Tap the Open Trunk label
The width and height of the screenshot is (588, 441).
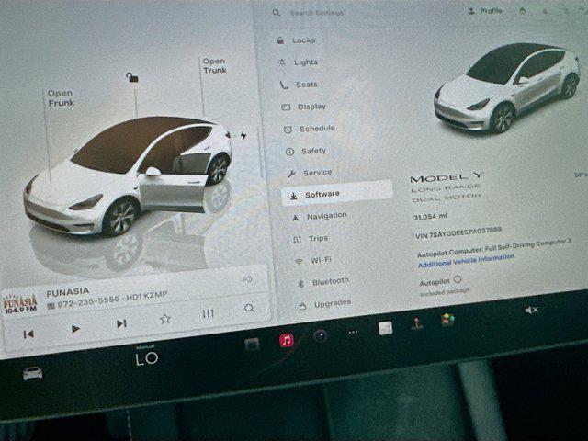[x=214, y=65]
